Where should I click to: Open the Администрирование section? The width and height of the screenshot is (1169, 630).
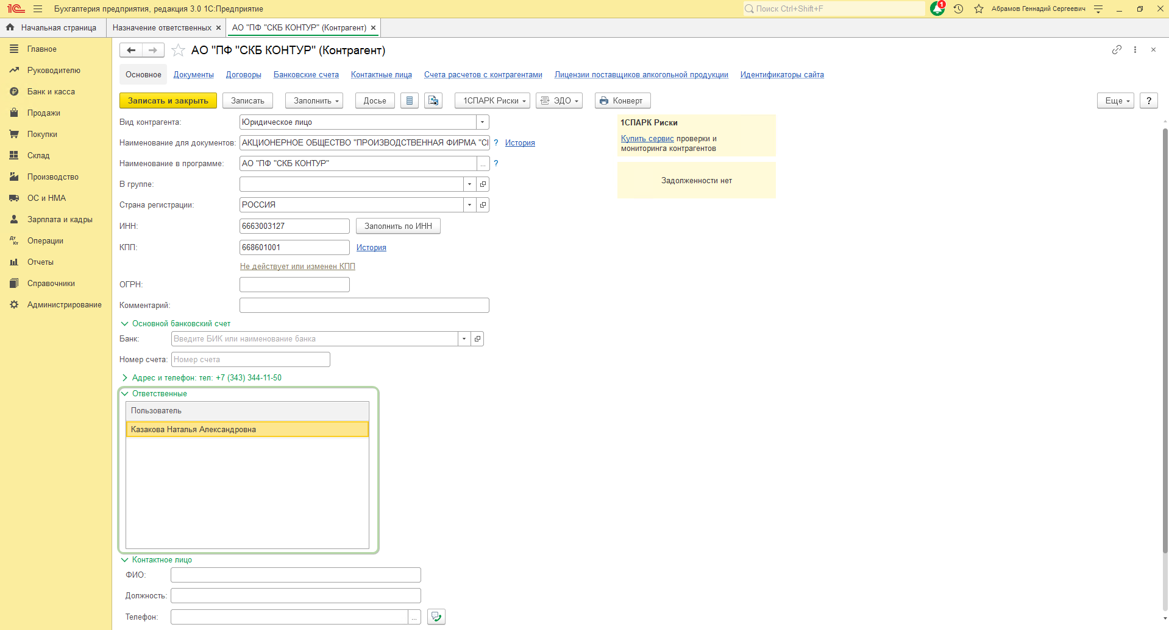point(65,305)
